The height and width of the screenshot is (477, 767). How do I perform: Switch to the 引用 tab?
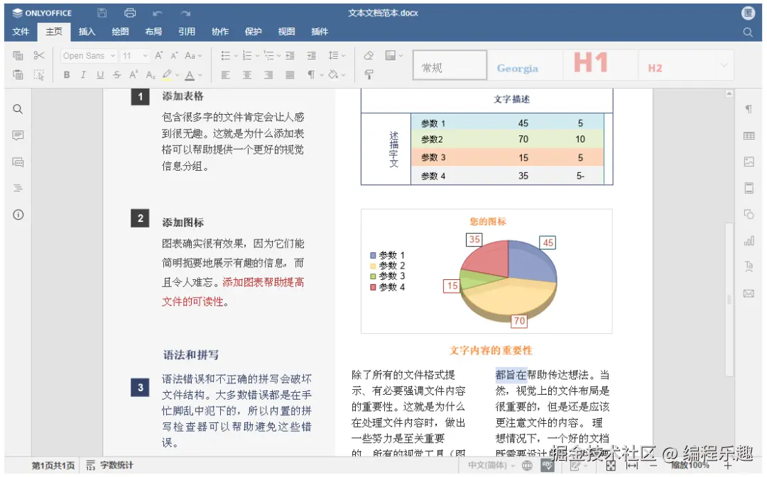click(187, 32)
